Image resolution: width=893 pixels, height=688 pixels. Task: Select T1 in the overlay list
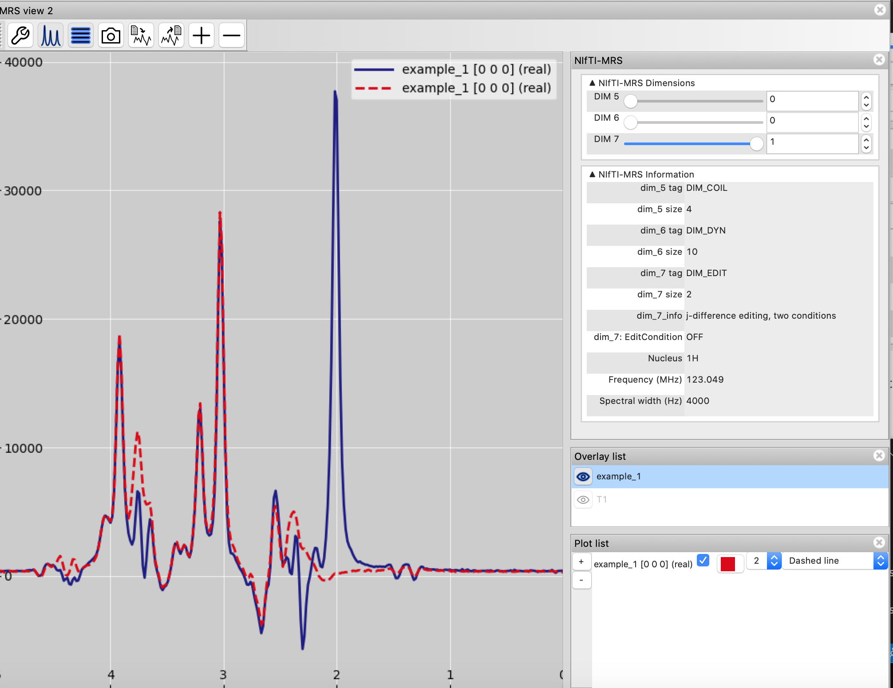click(x=730, y=500)
